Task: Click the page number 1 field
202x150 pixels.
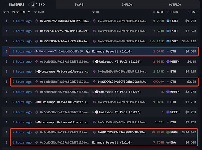Action: click(x=33, y=4)
